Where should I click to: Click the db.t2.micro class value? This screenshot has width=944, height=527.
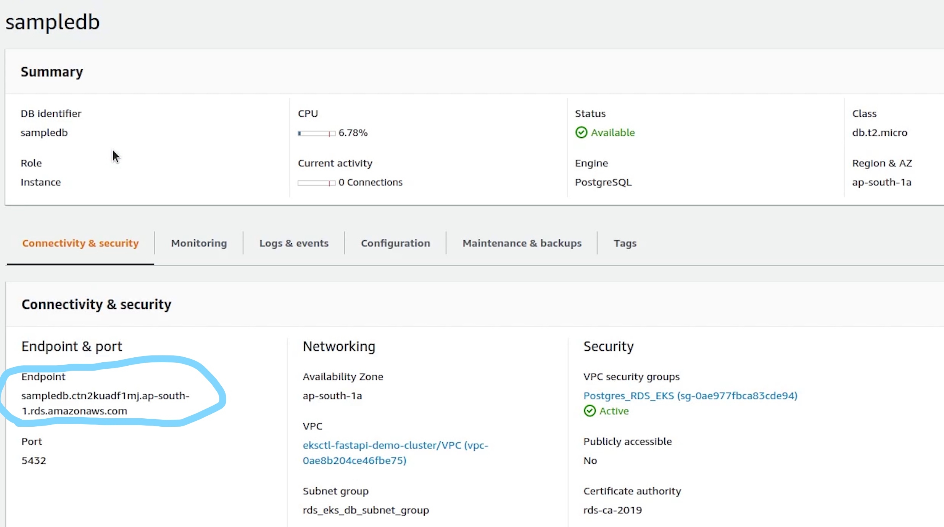click(880, 133)
